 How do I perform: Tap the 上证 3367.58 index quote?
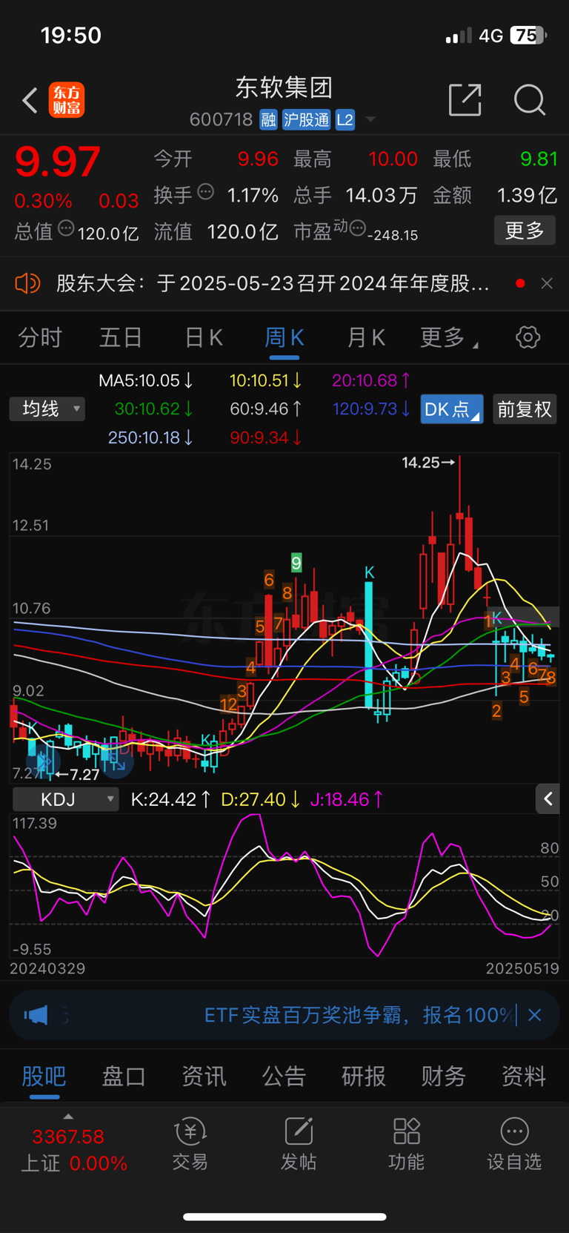coord(73,1149)
